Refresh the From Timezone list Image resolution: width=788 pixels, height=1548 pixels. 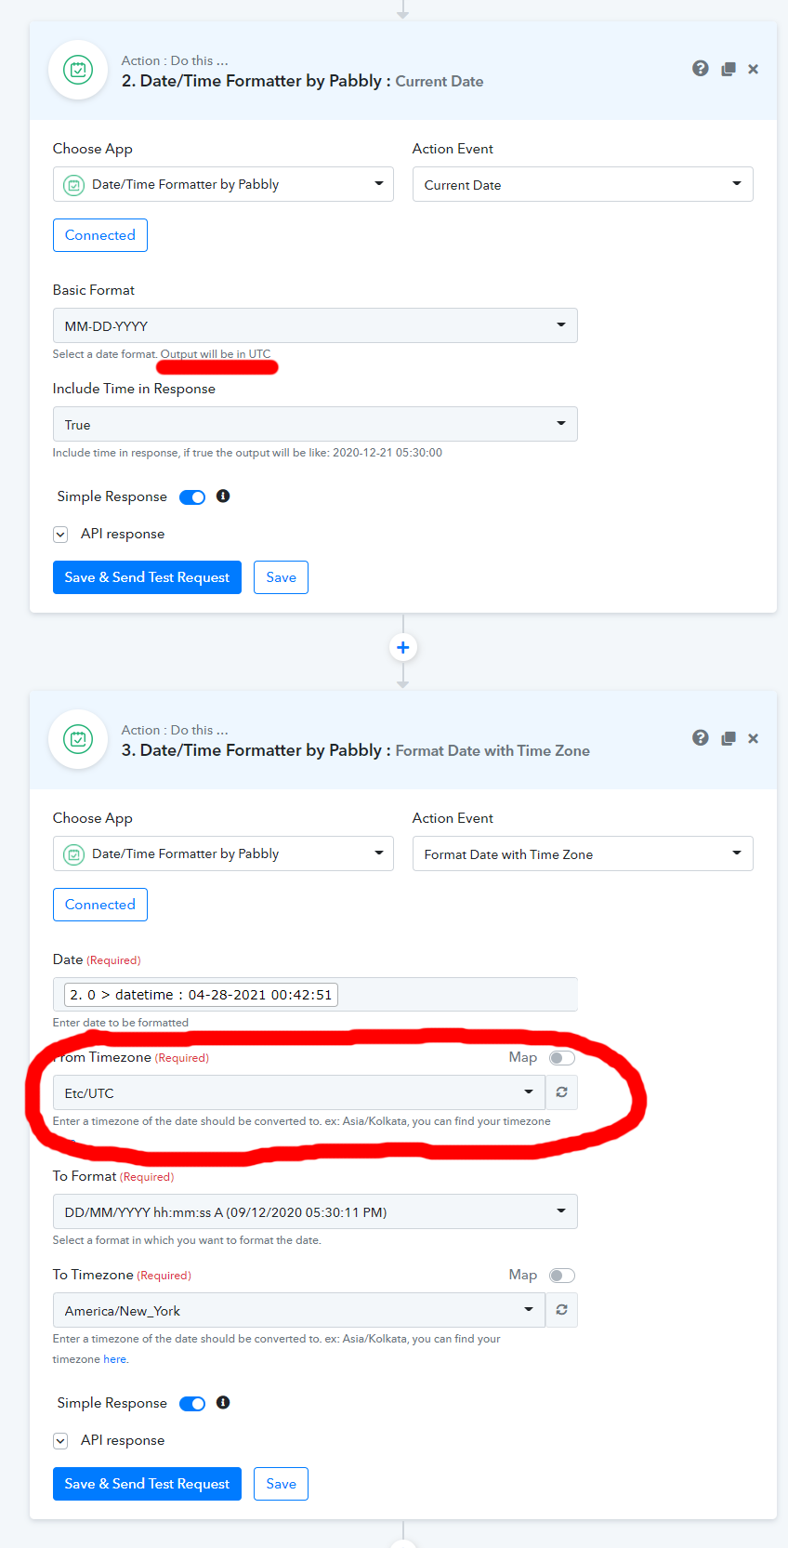(561, 1092)
